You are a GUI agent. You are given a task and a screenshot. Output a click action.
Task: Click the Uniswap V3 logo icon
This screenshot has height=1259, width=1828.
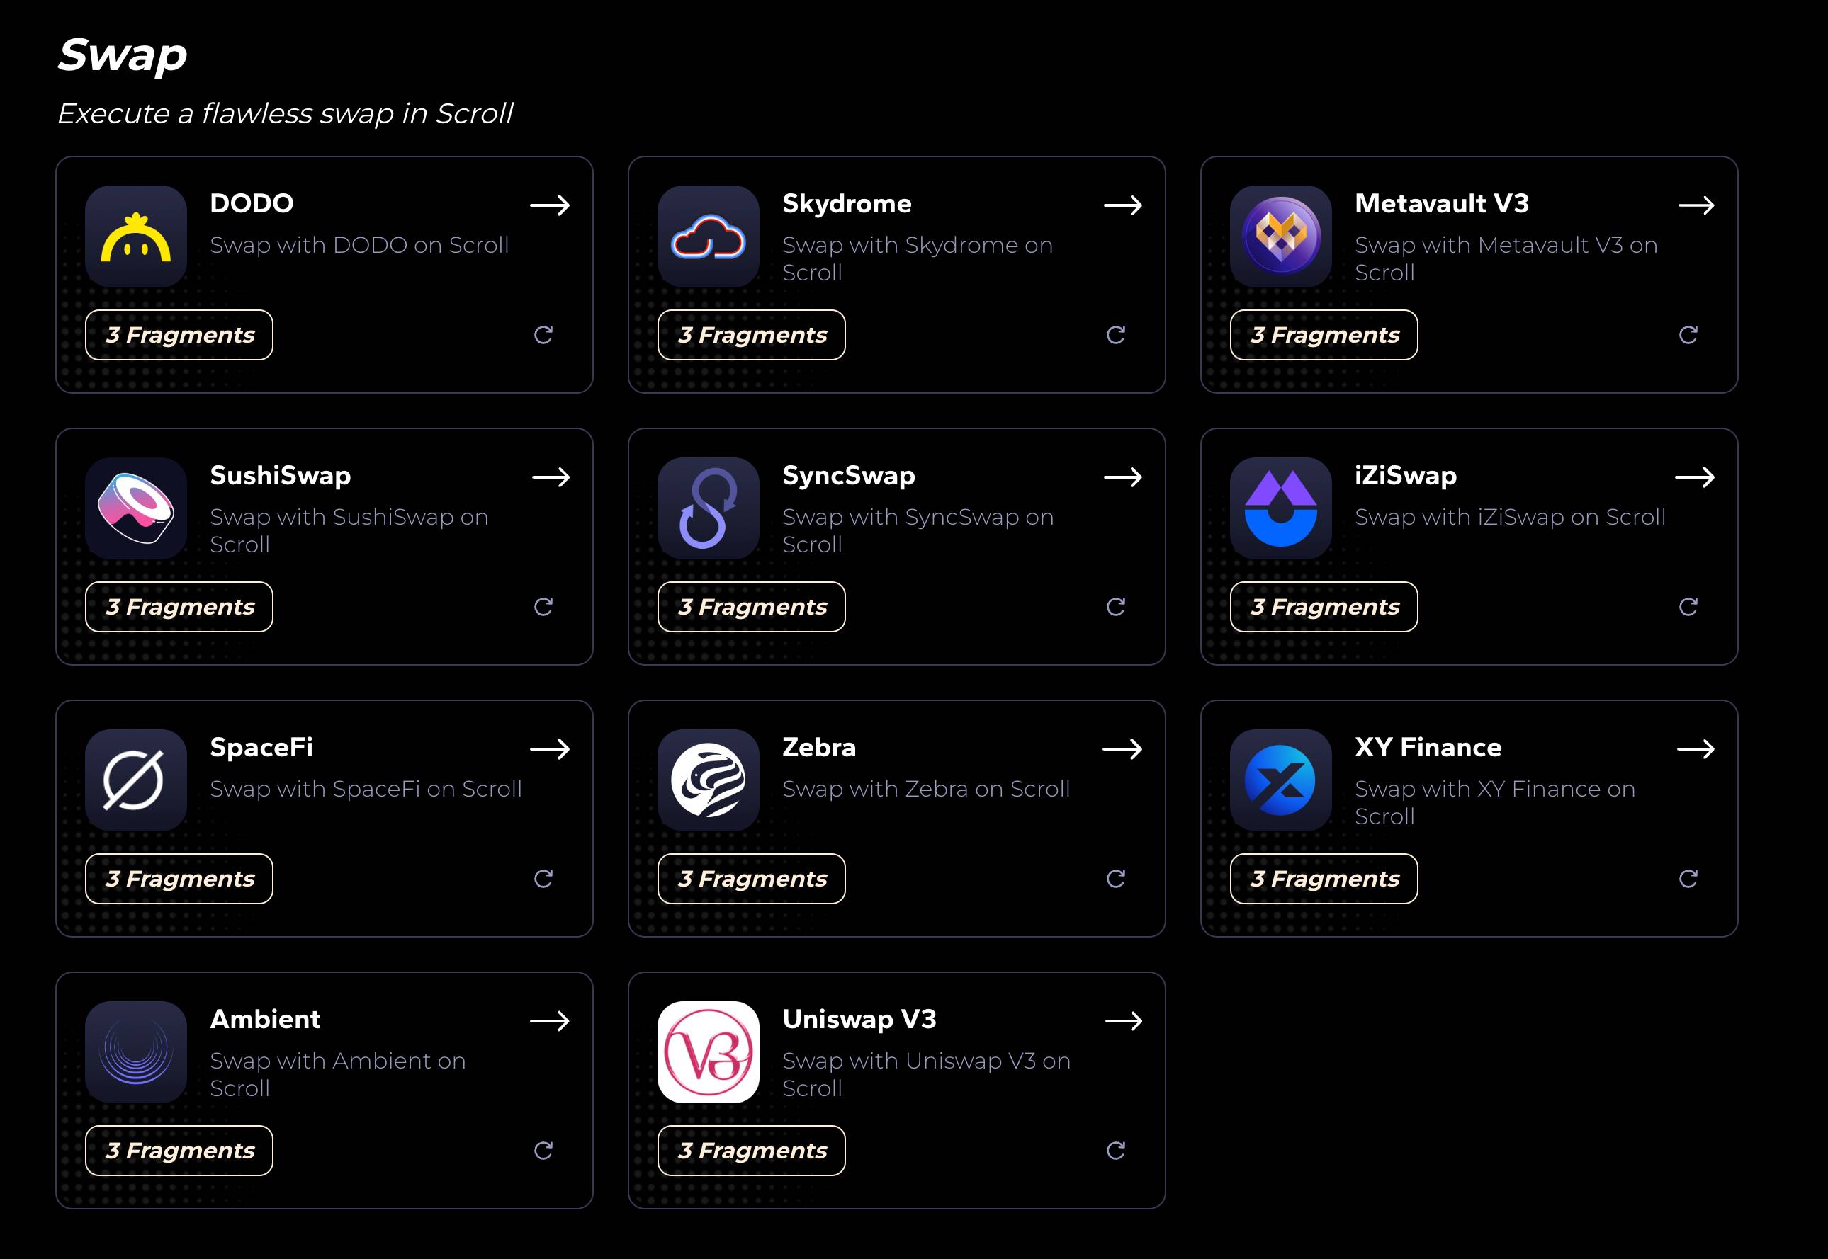708,1052
